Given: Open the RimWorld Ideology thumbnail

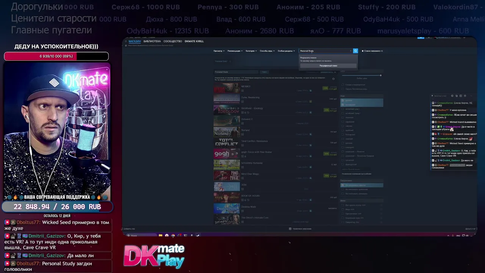Looking at the screenshot, I should tap(227, 110).
